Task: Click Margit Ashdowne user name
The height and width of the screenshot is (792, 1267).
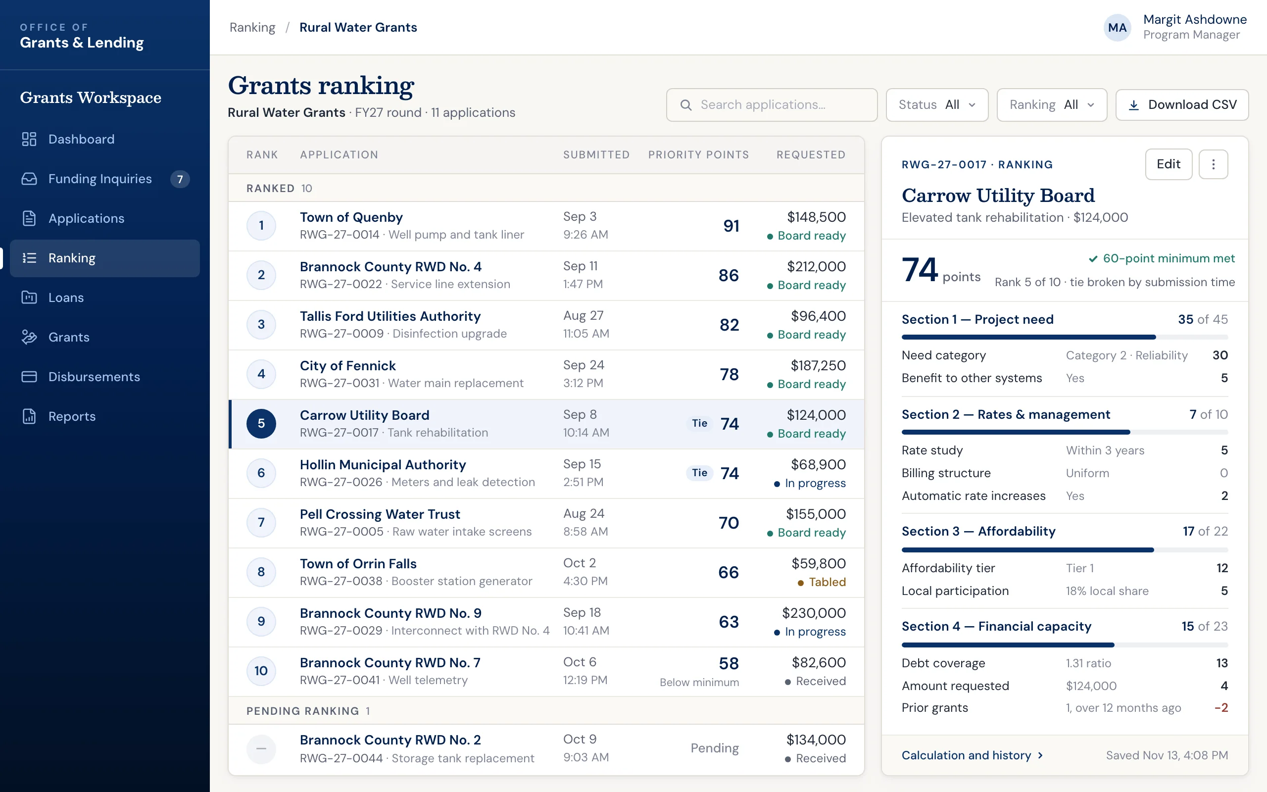Action: tap(1195, 19)
